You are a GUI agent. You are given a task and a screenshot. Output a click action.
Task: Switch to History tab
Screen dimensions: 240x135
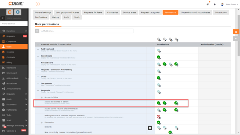(x=55, y=17)
